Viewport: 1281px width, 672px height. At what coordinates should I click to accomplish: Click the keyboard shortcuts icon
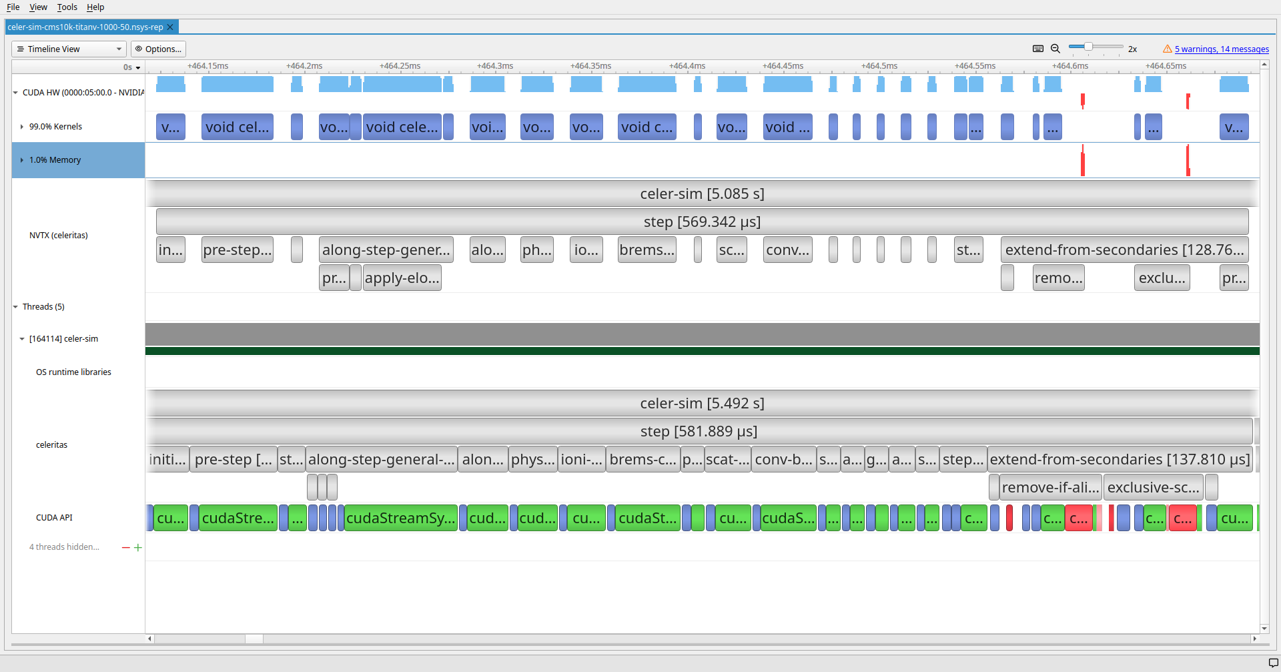pos(1037,49)
